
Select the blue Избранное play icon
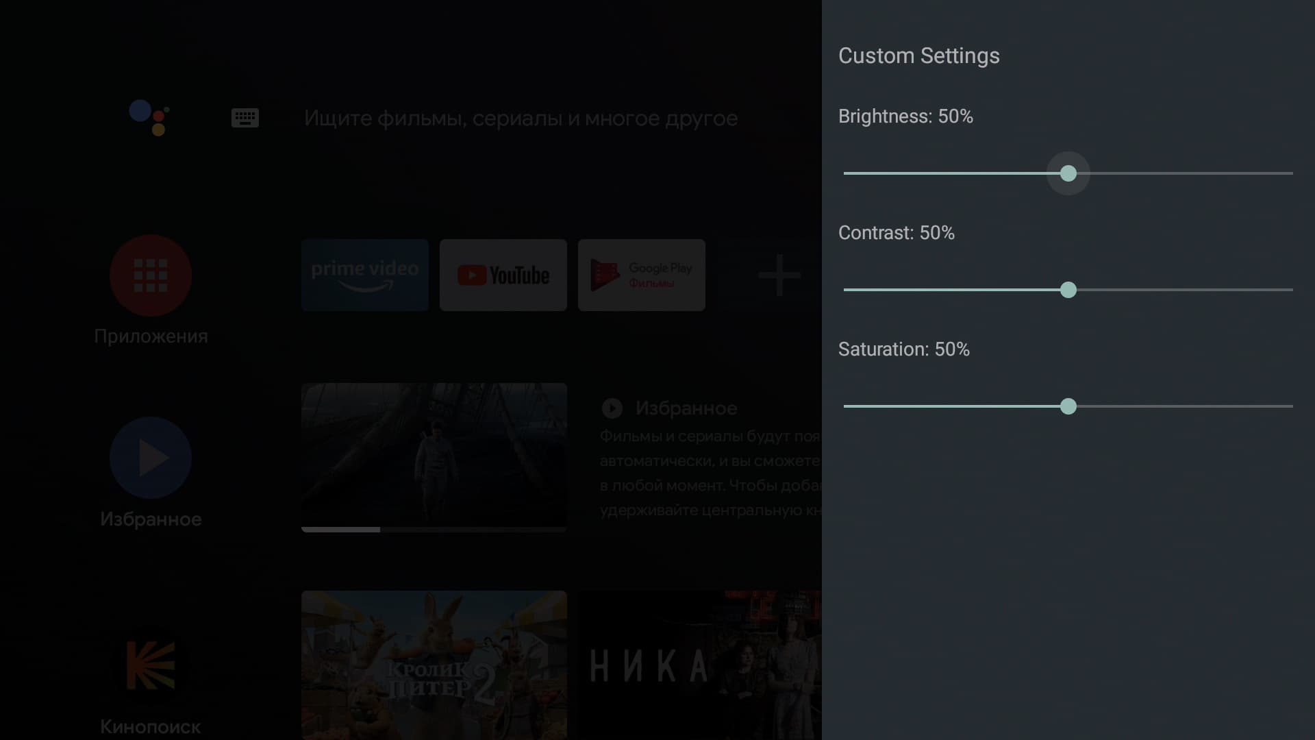click(x=151, y=458)
